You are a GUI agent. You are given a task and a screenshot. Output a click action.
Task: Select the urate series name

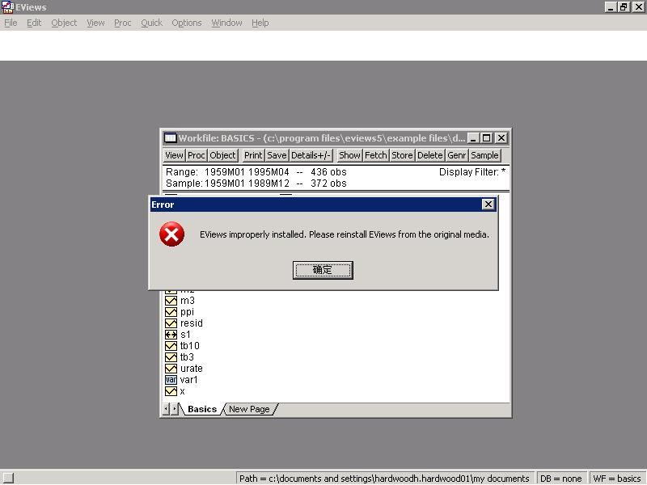click(x=192, y=369)
